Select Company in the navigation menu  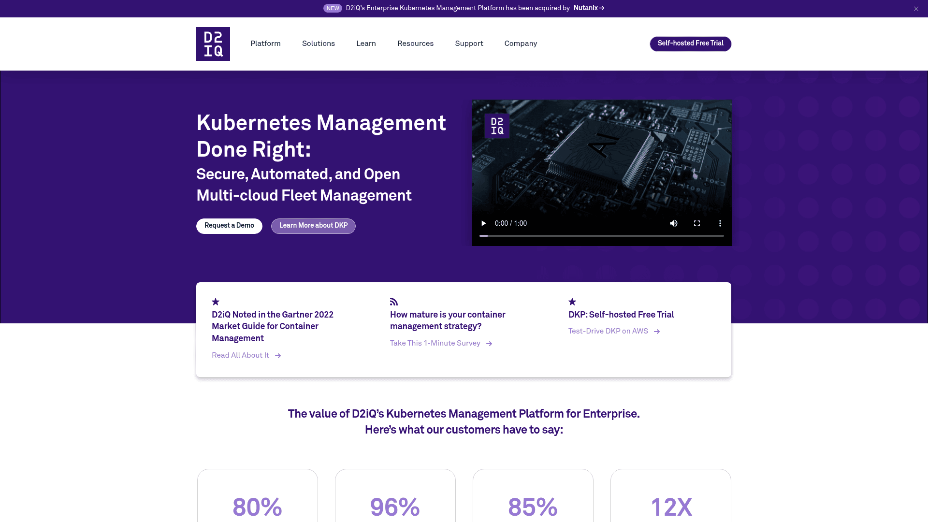click(x=520, y=43)
